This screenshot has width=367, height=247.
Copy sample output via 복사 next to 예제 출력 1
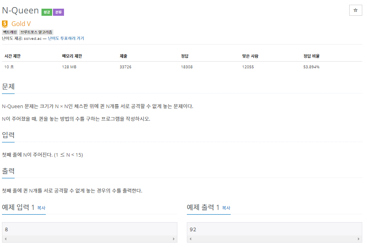click(226, 208)
